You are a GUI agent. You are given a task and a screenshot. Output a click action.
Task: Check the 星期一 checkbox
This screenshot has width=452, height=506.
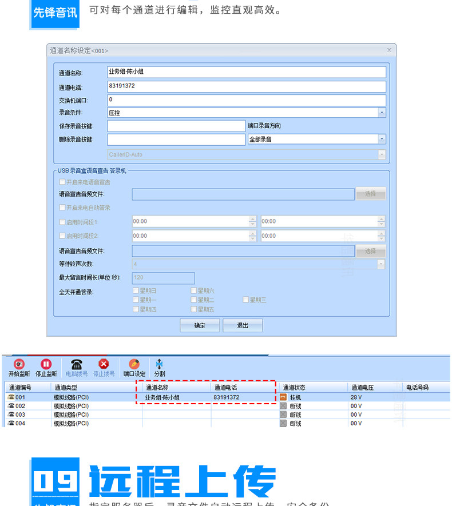[136, 300]
